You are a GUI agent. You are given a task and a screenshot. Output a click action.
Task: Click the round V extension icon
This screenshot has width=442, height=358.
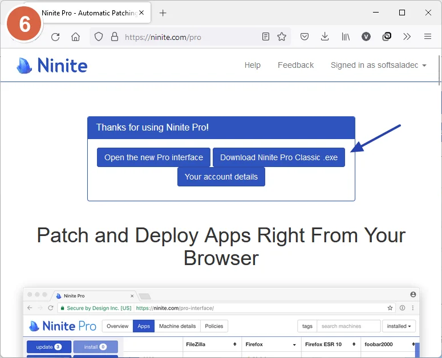[x=366, y=36]
